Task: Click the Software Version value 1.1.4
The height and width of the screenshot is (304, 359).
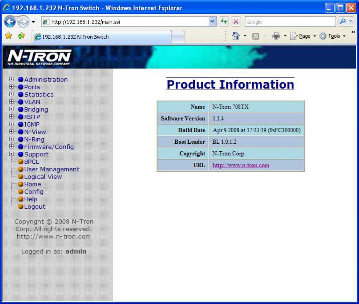Action: (218, 118)
